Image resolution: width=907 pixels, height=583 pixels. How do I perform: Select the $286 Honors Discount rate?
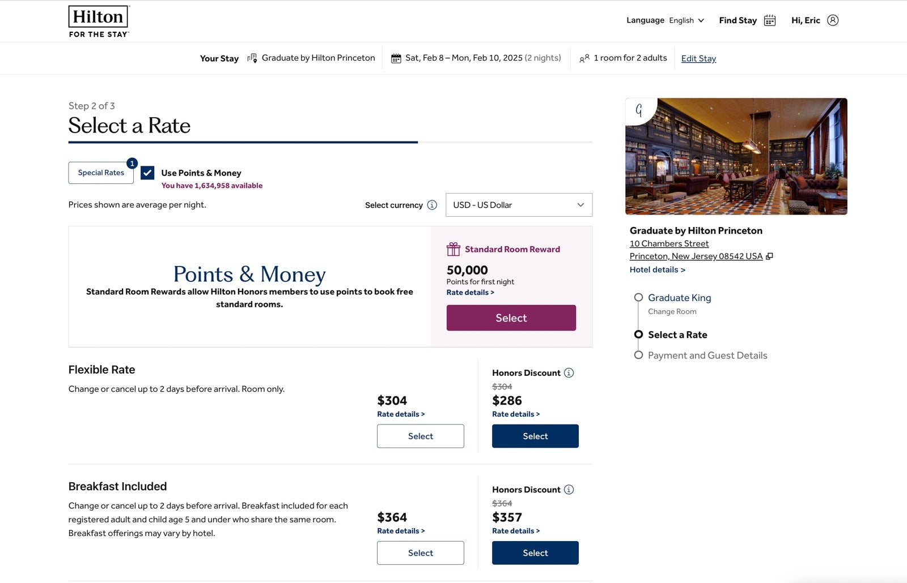tap(535, 436)
